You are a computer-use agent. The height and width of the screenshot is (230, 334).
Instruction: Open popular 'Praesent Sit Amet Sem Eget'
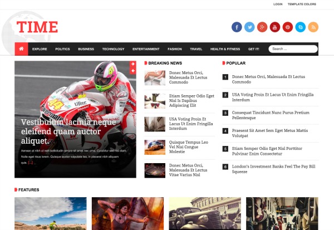coord(270,133)
